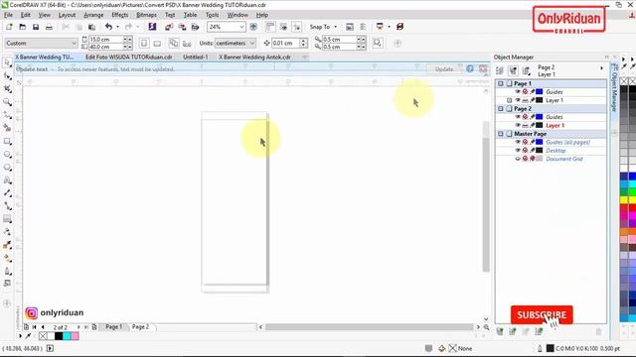Pick the cyan swatch in document palette
Image resolution: width=636 pixels, height=357 pixels.
[x=67, y=336]
